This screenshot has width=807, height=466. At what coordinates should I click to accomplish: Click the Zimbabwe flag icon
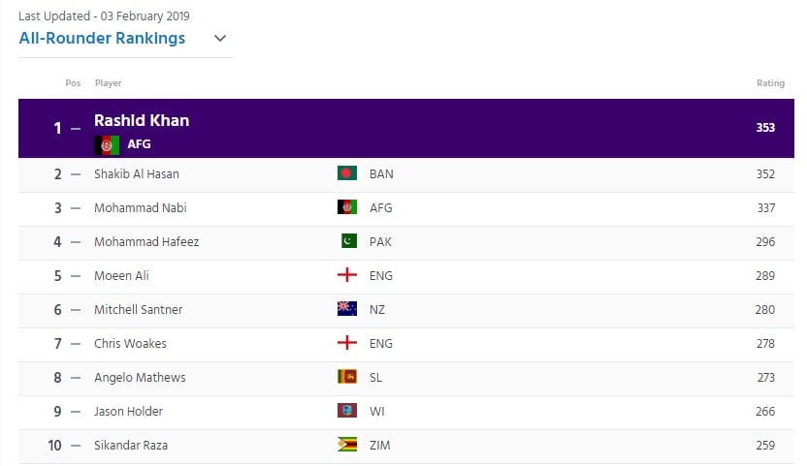[x=347, y=445]
